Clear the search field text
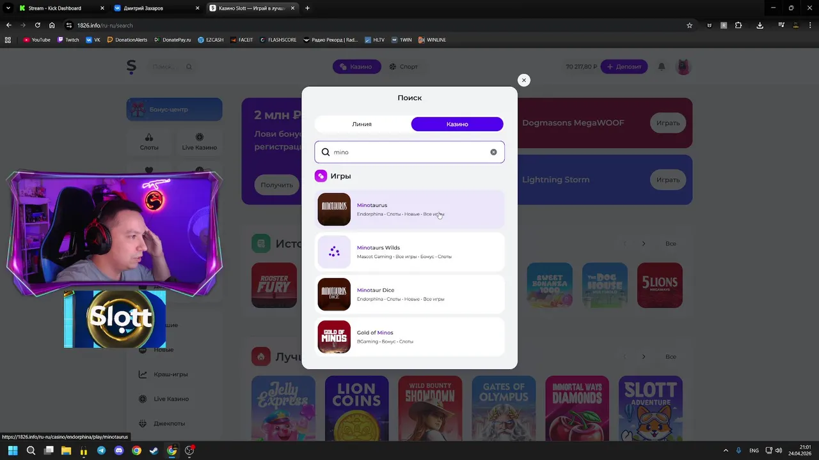 point(493,152)
